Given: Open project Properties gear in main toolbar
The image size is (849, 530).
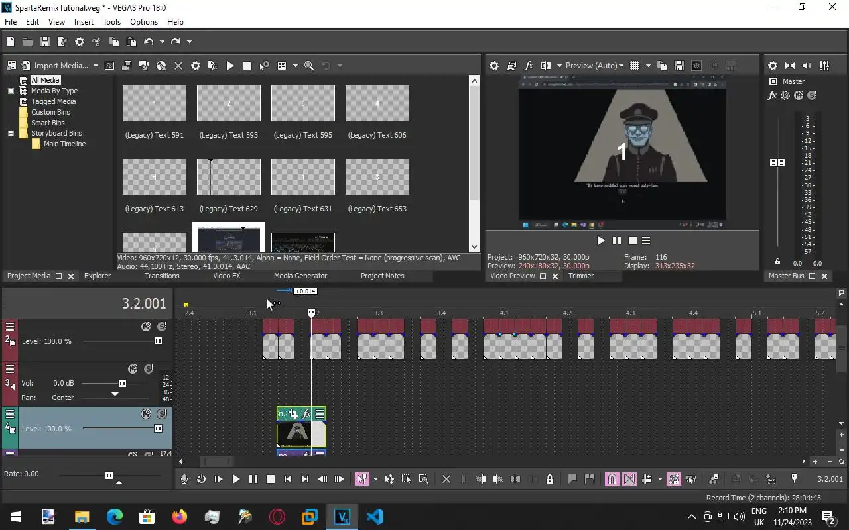Looking at the screenshot, I should [x=80, y=42].
